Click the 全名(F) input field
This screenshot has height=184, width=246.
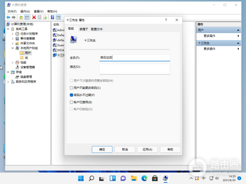pyautogui.click(x=134, y=58)
